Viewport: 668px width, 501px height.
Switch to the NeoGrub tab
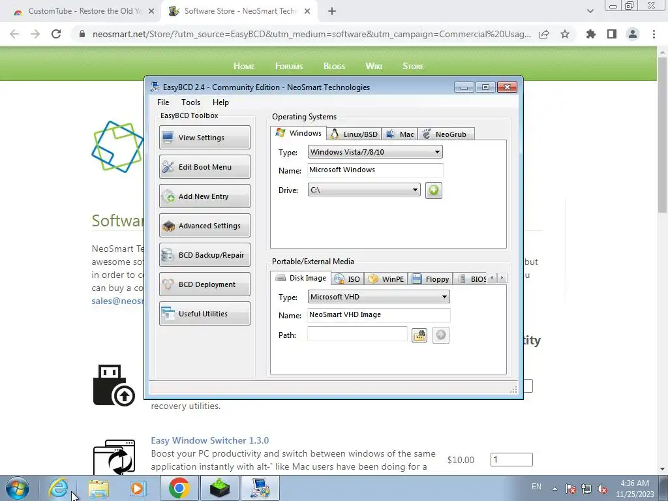[446, 134]
